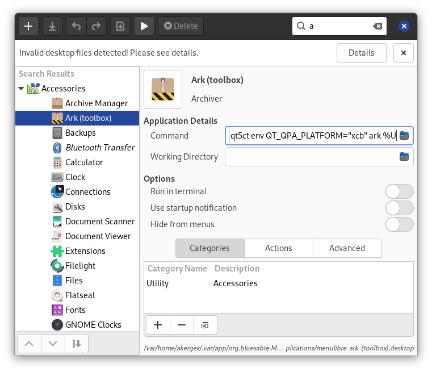Test launcher with the play button
The height and width of the screenshot is (372, 432).
(x=144, y=26)
